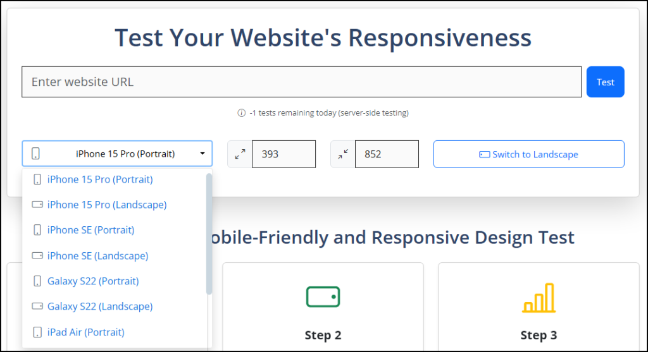Click landscape icon beside iPhone SE (Landscape)
This screenshot has height=352, width=648.
37,255
